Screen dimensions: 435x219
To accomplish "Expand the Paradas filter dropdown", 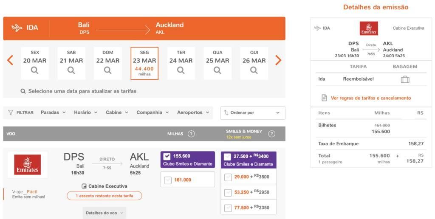I will [x=53, y=112].
